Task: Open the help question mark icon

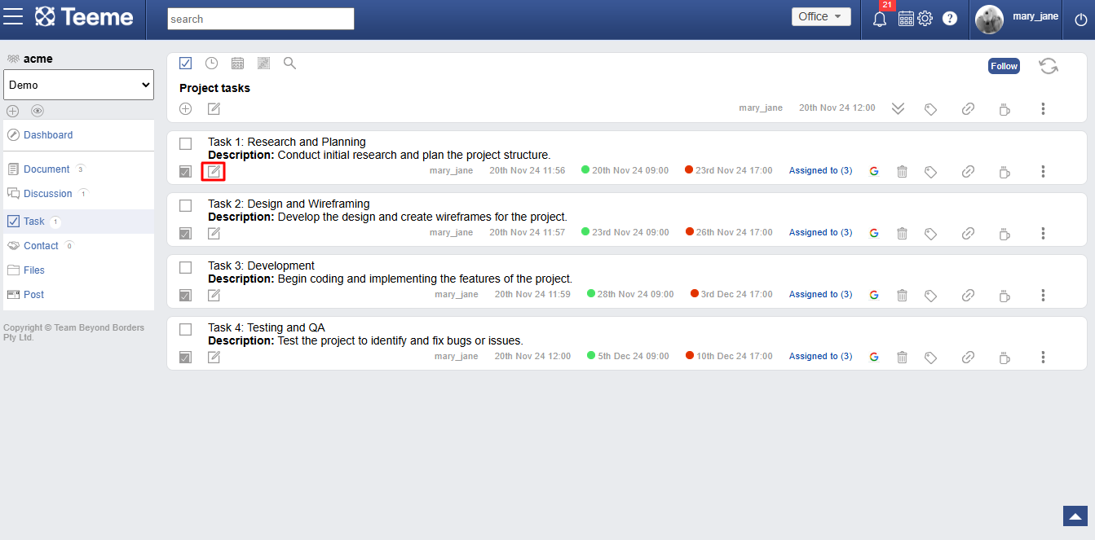Action: point(950,18)
